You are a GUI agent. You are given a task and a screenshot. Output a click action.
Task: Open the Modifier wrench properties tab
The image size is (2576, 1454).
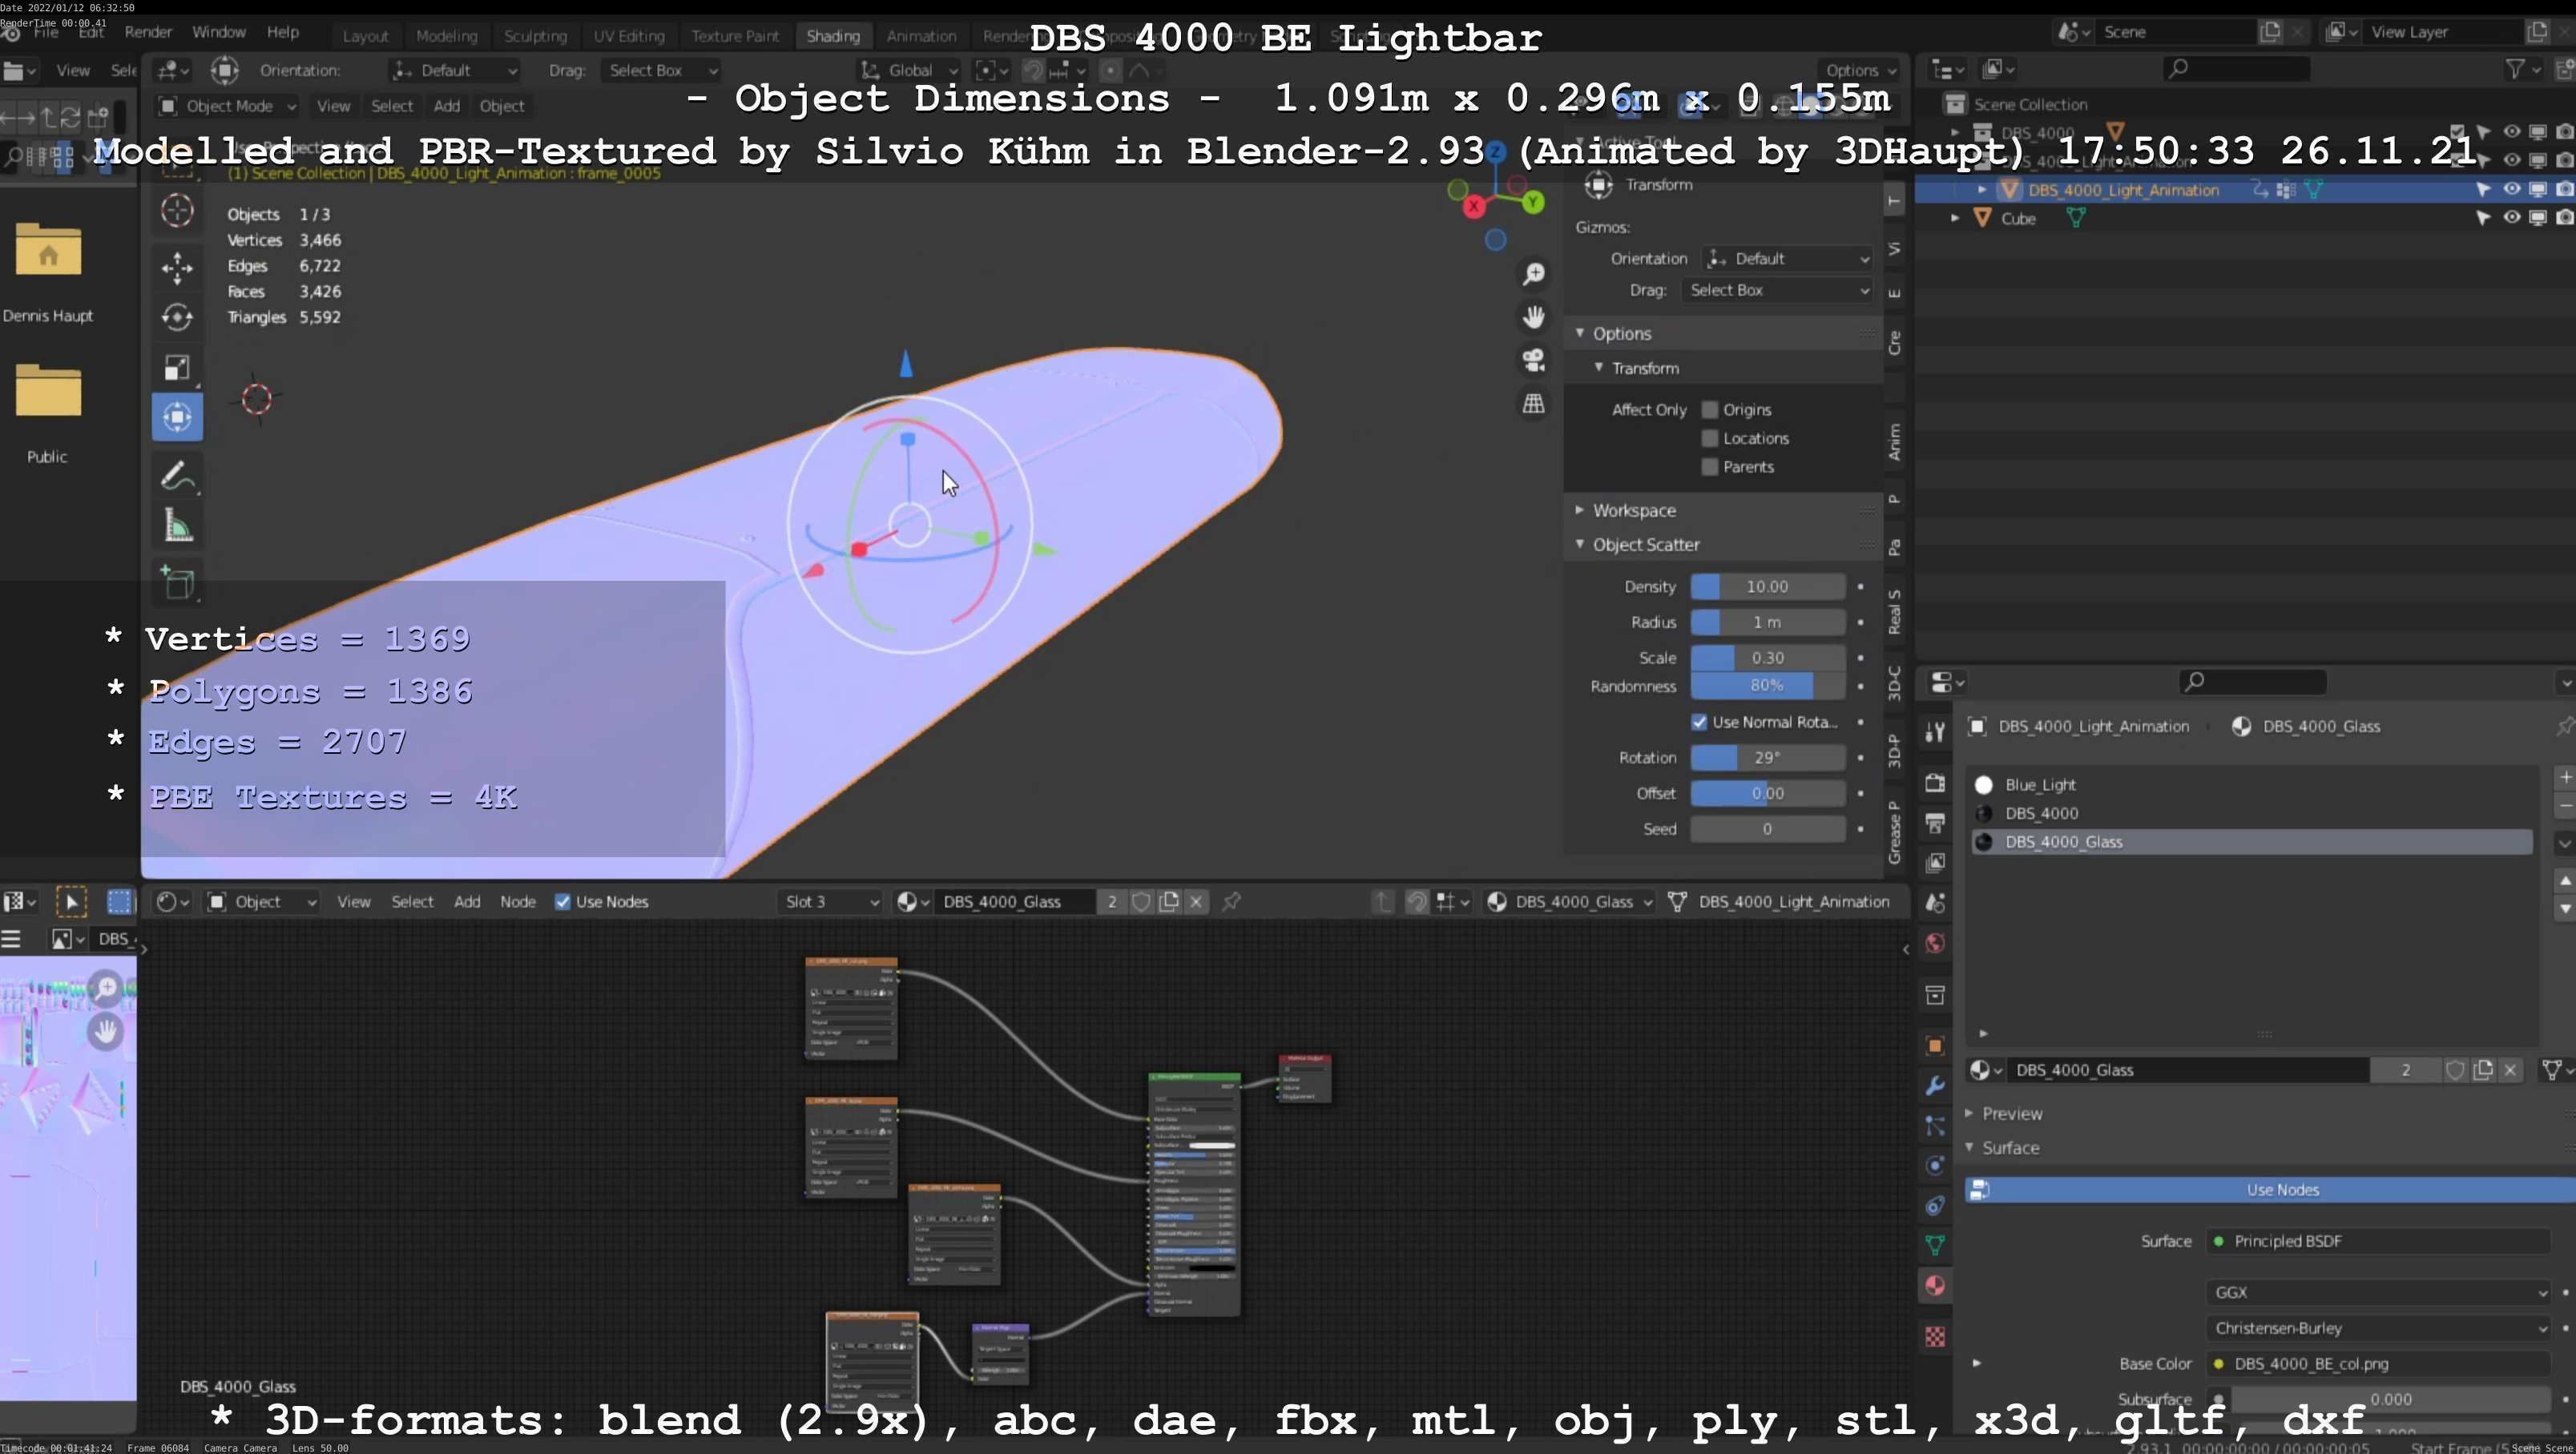coord(1935,1086)
